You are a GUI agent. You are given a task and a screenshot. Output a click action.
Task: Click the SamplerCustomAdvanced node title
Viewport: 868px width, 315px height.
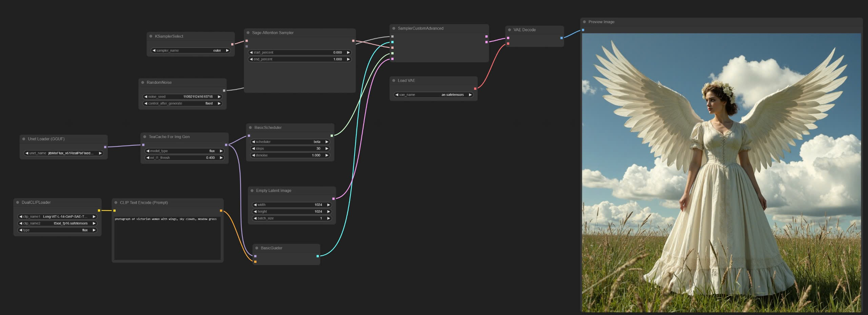pos(420,28)
